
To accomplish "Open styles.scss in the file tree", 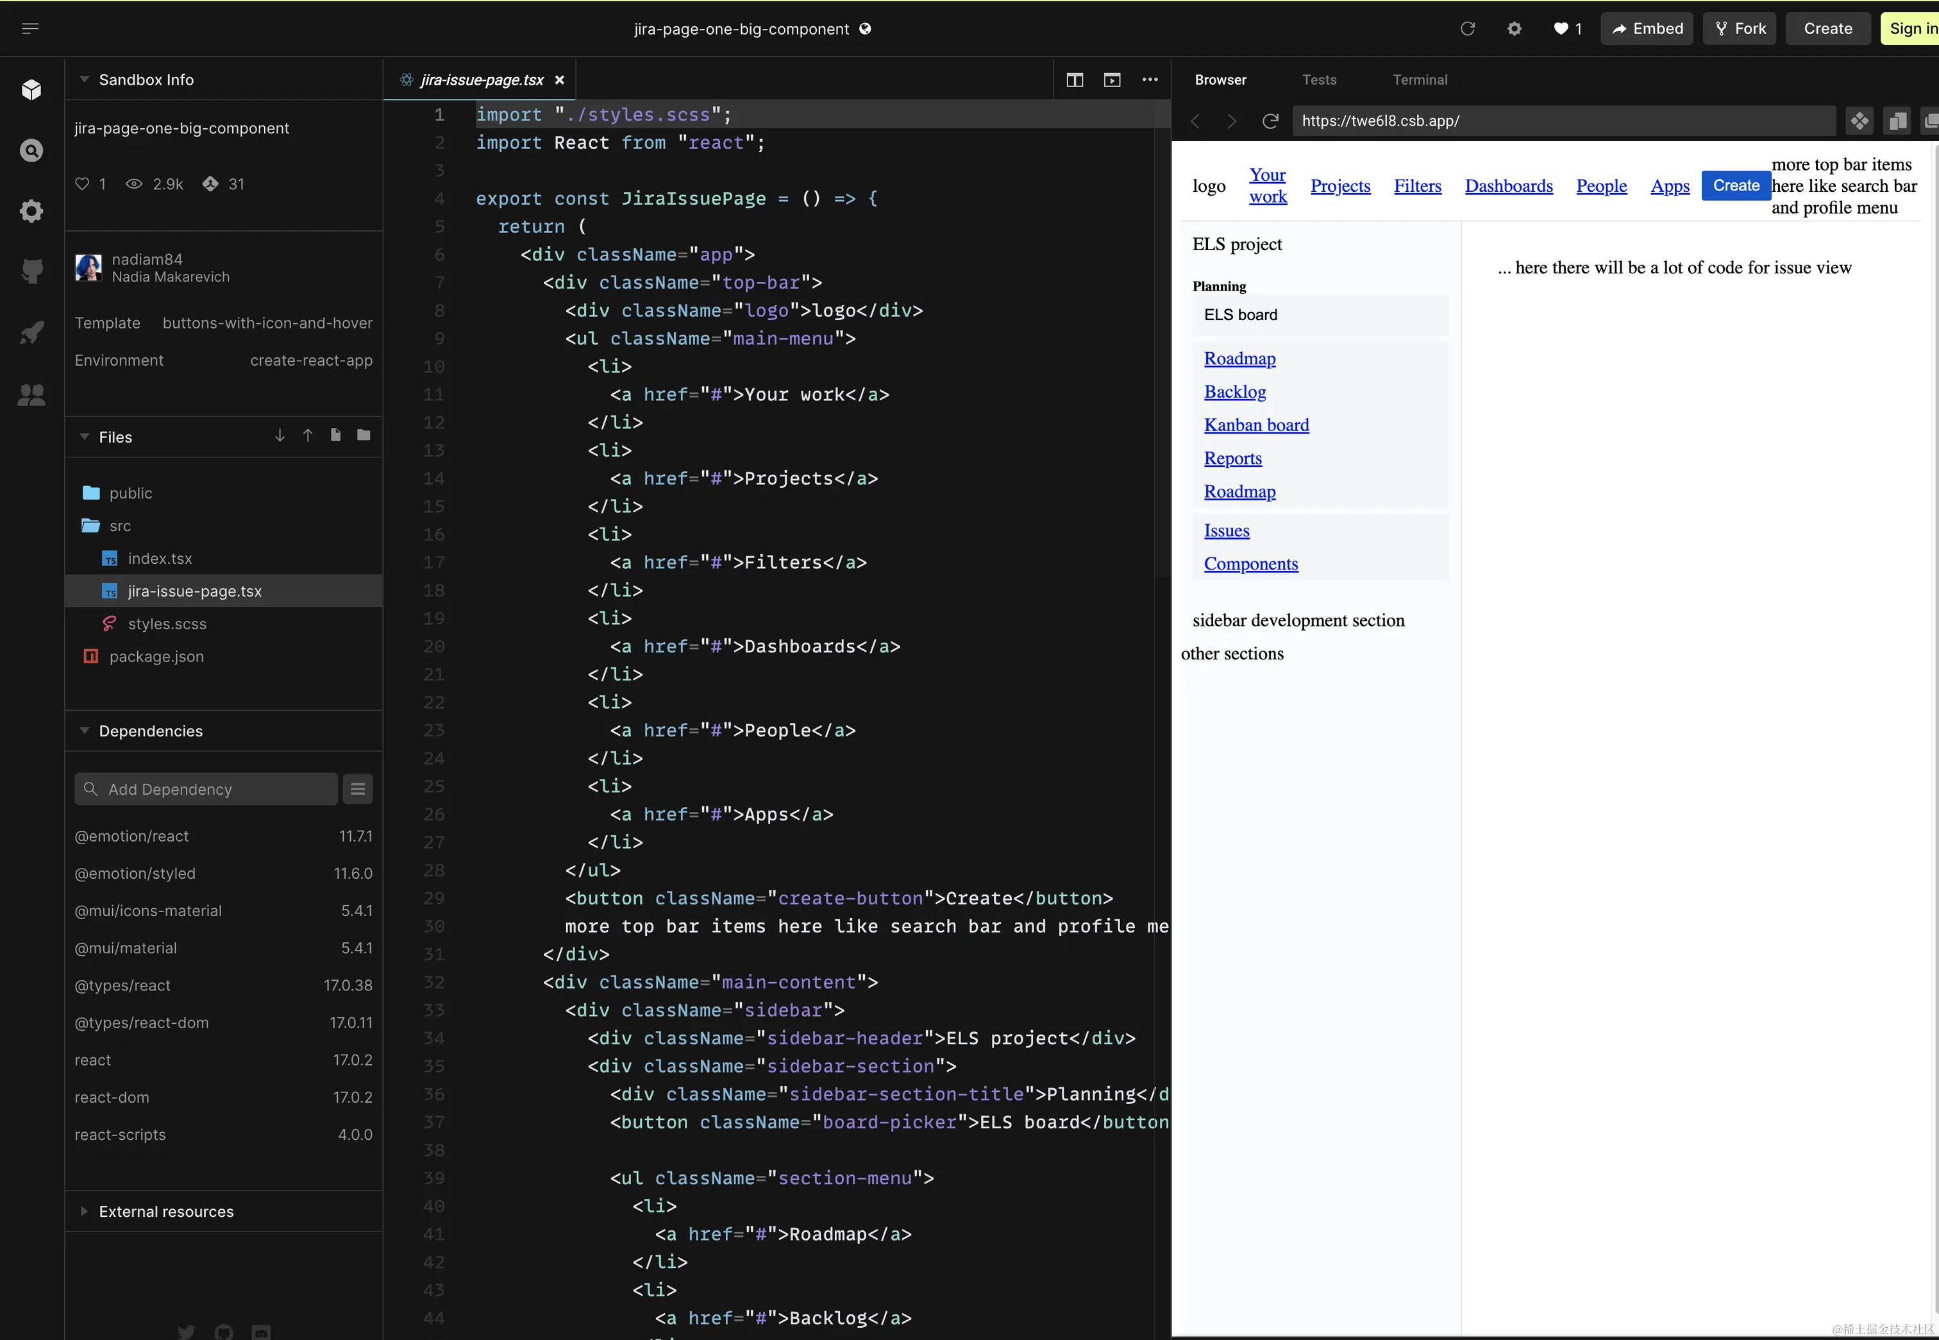I will 167,624.
